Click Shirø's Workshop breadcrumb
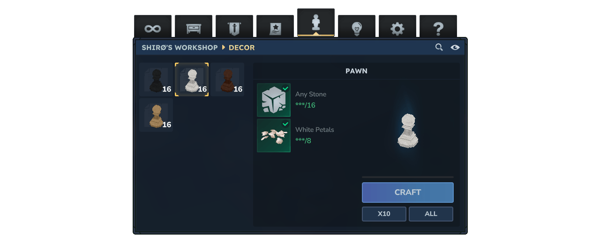The image size is (600, 243). (180, 48)
